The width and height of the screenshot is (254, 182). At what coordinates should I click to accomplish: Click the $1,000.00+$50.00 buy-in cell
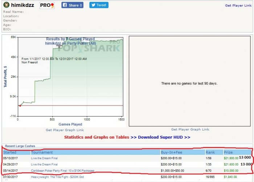pos(172,171)
